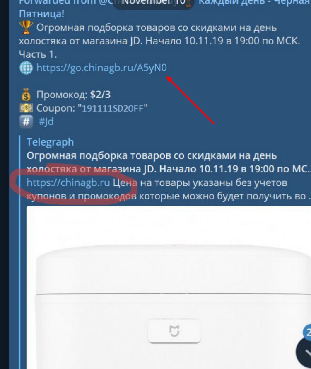Viewport: 311px width, 369px height.
Task: Click the unread message count badge
Action: [307, 333]
